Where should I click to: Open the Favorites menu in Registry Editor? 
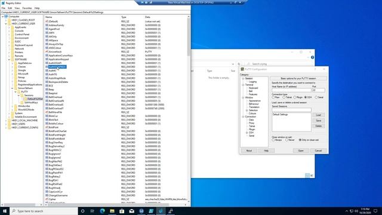click(27, 8)
